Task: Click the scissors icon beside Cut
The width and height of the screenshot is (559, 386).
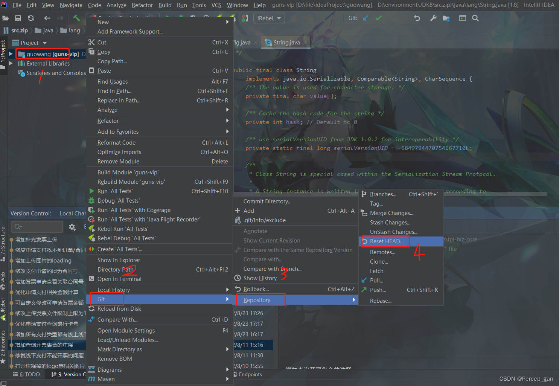Action: point(91,42)
